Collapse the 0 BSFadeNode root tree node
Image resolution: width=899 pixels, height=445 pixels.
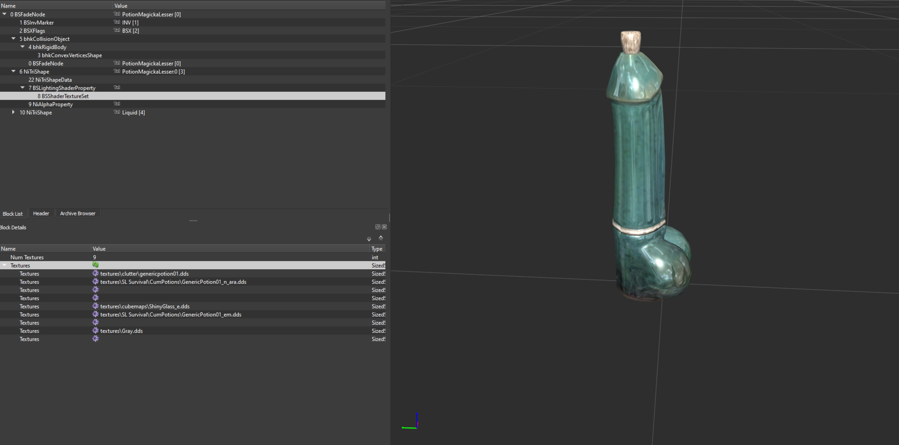click(5, 14)
